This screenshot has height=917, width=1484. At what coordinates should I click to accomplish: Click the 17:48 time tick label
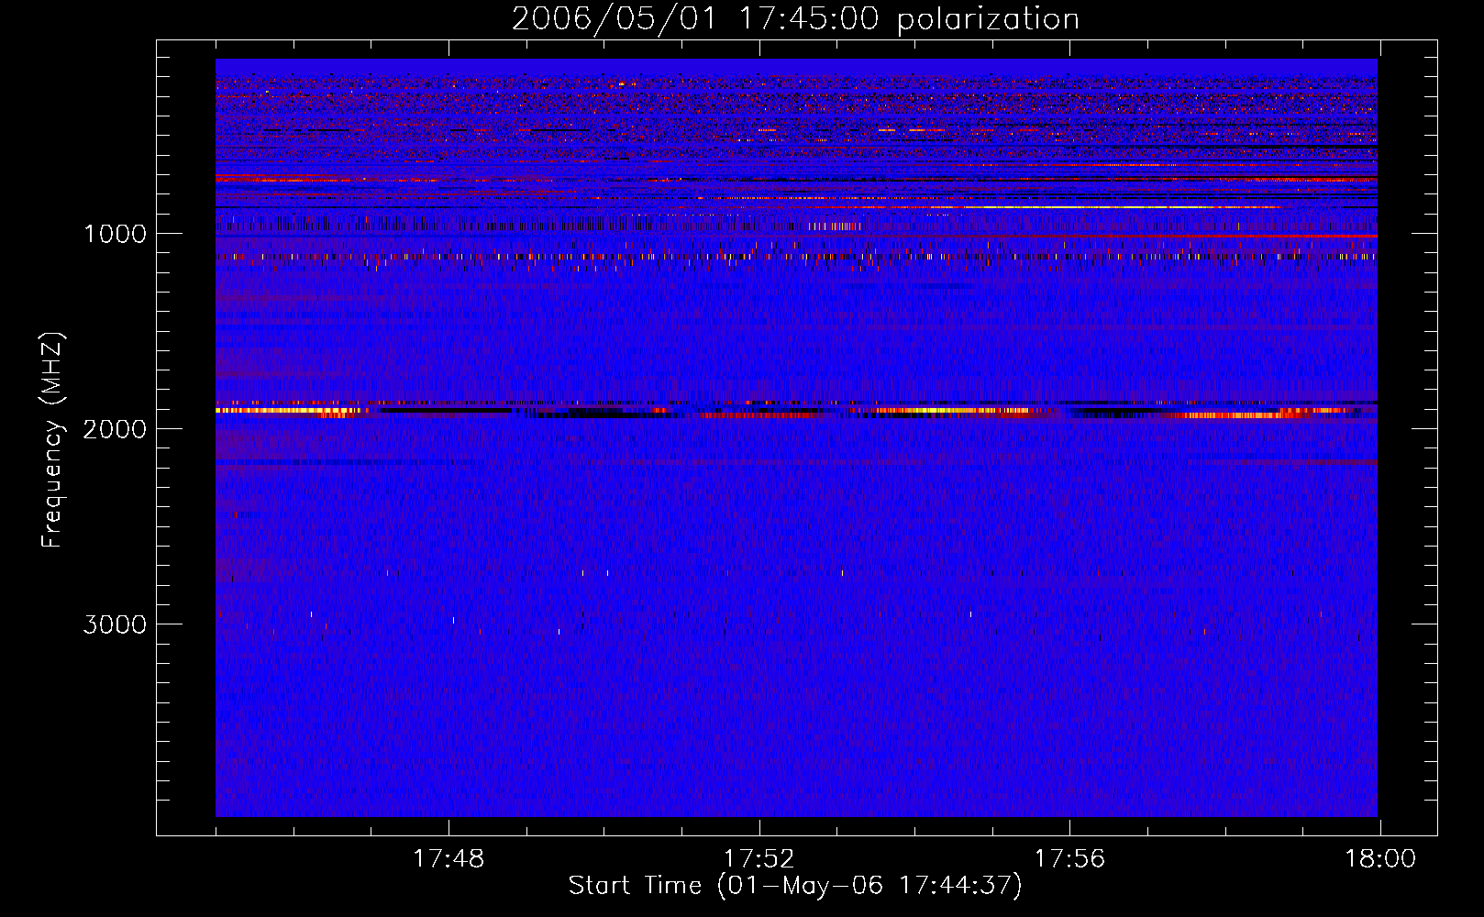449,859
